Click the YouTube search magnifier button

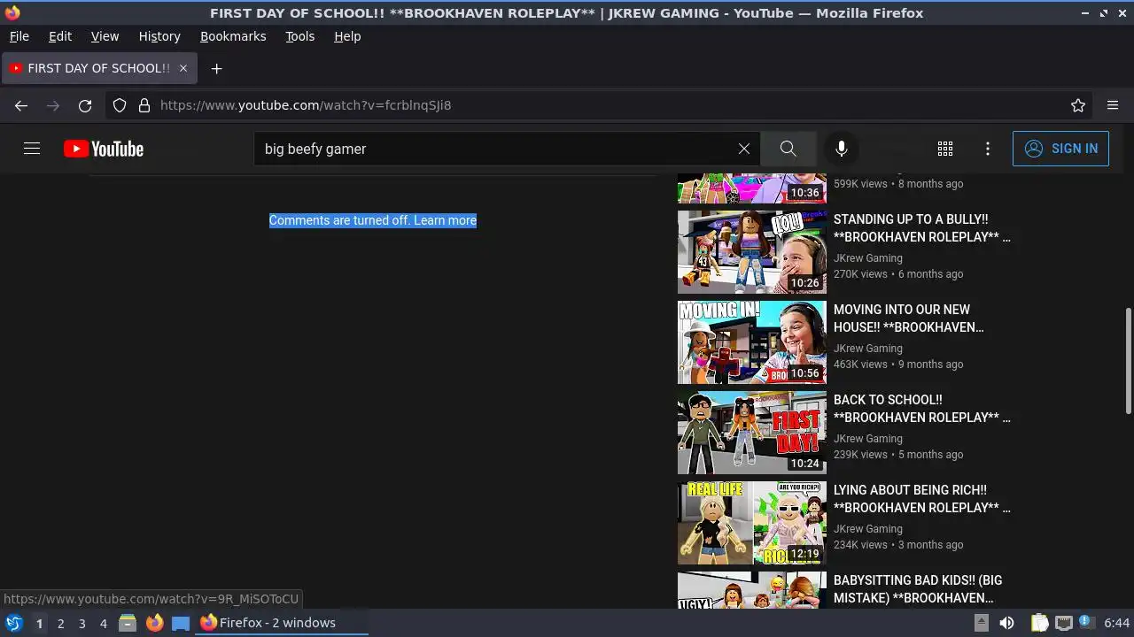tap(788, 149)
